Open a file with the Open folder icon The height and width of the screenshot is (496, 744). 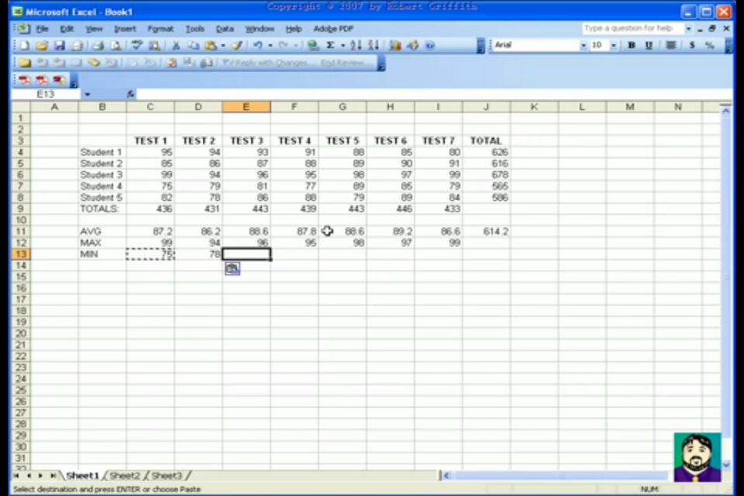42,46
